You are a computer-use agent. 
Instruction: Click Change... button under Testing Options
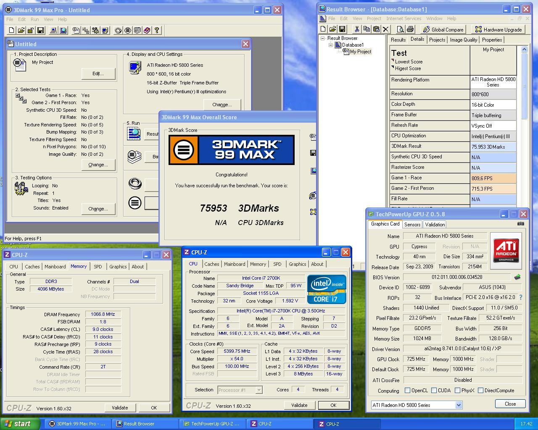coord(98,209)
